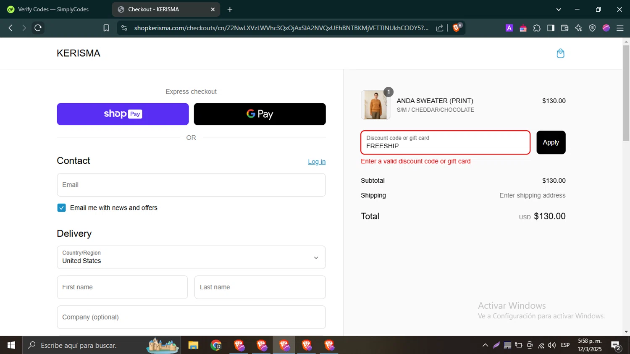Click the page vertical scrollbar
This screenshot has width=630, height=354.
626,92
